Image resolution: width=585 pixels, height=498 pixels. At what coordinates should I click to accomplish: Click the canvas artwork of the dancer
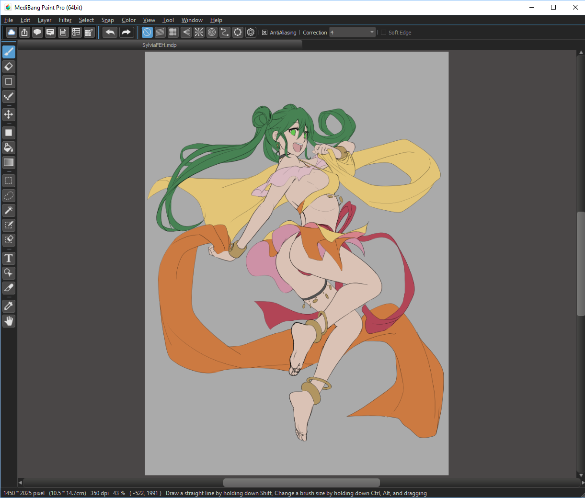(x=297, y=263)
